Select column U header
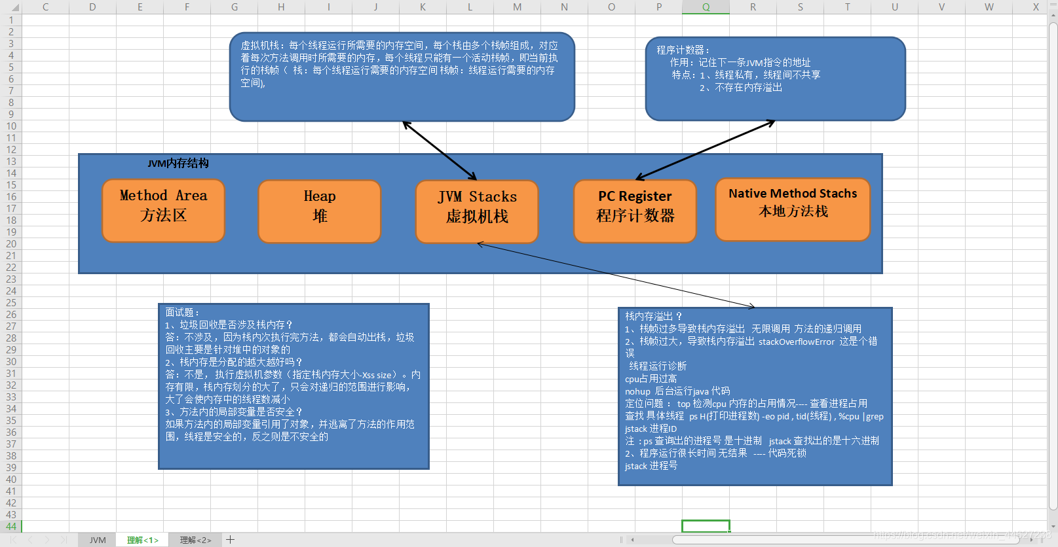The image size is (1058, 547). click(894, 7)
